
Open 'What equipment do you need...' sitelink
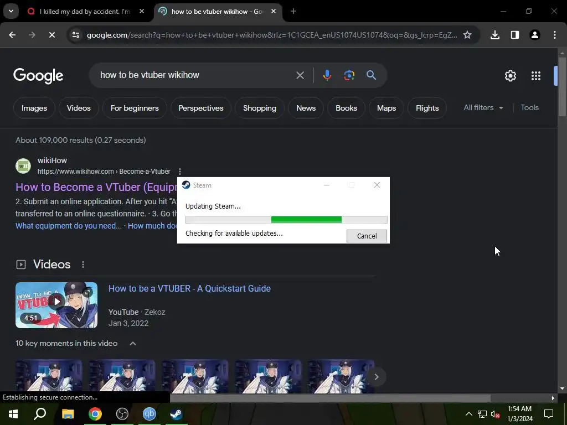(x=68, y=226)
